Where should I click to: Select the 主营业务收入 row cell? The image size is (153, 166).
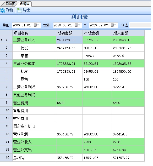click(34, 40)
